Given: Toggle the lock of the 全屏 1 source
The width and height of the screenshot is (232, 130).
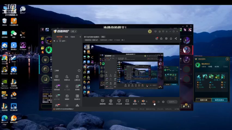Looking at the screenshot, I should tap(57, 41).
